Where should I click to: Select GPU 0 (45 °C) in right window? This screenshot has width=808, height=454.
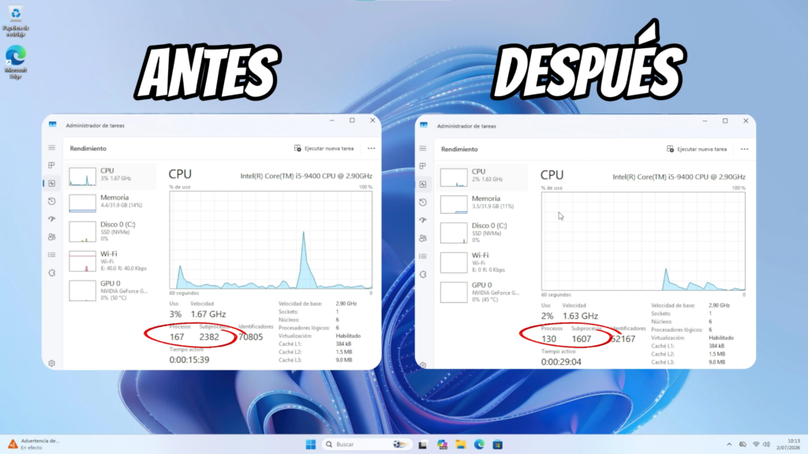coord(483,292)
